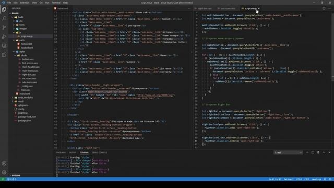The width and height of the screenshot is (334, 188).
Task: Open the remote window status bar indicator
Action: (3, 179)
